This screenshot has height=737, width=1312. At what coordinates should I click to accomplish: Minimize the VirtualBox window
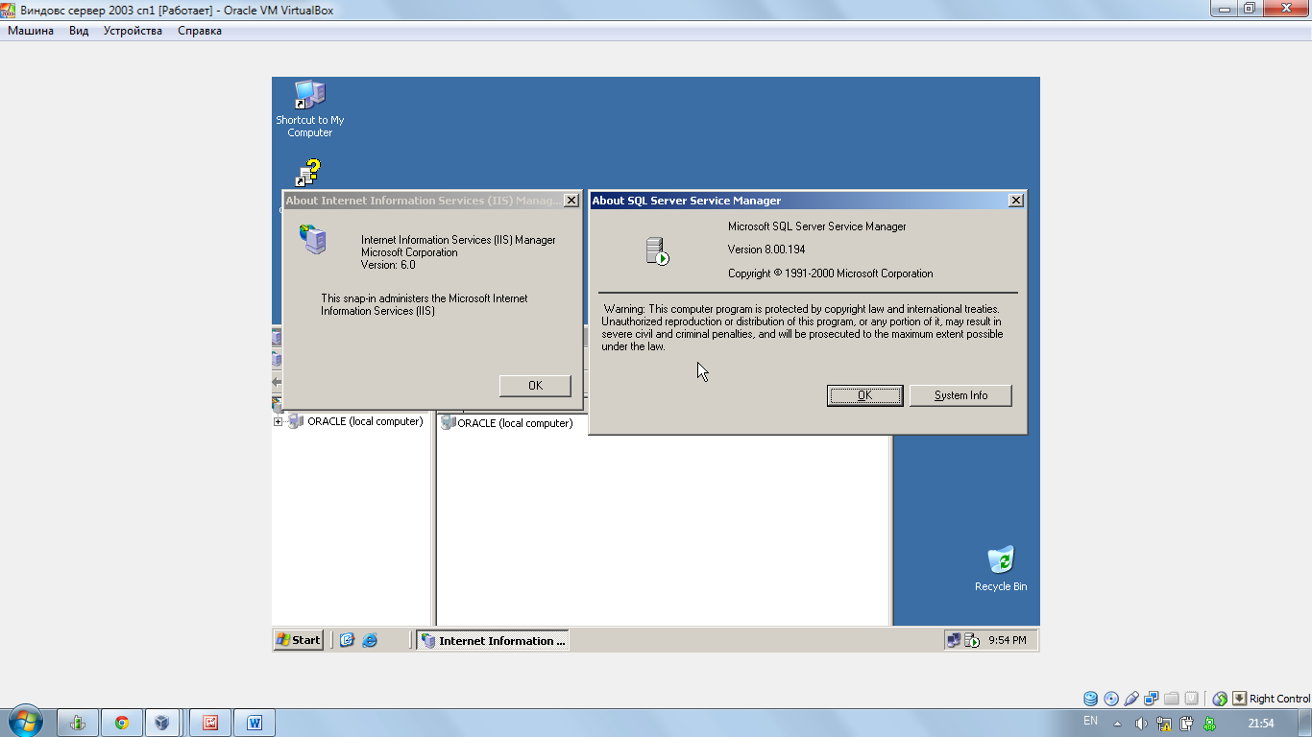click(x=1224, y=9)
